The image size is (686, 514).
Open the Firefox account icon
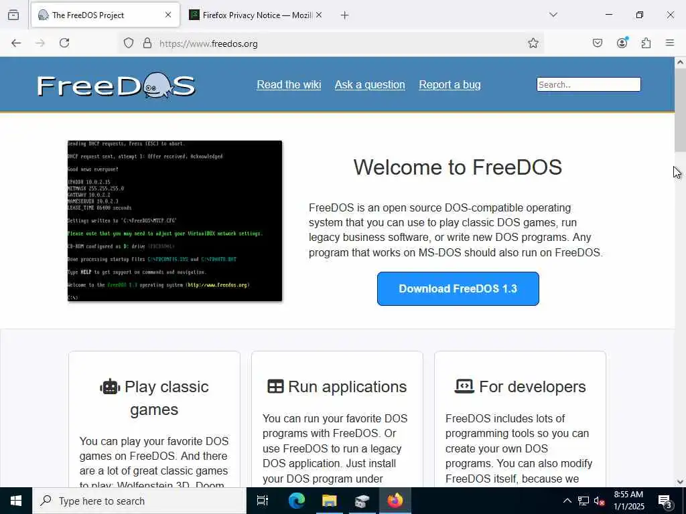pos(622,42)
